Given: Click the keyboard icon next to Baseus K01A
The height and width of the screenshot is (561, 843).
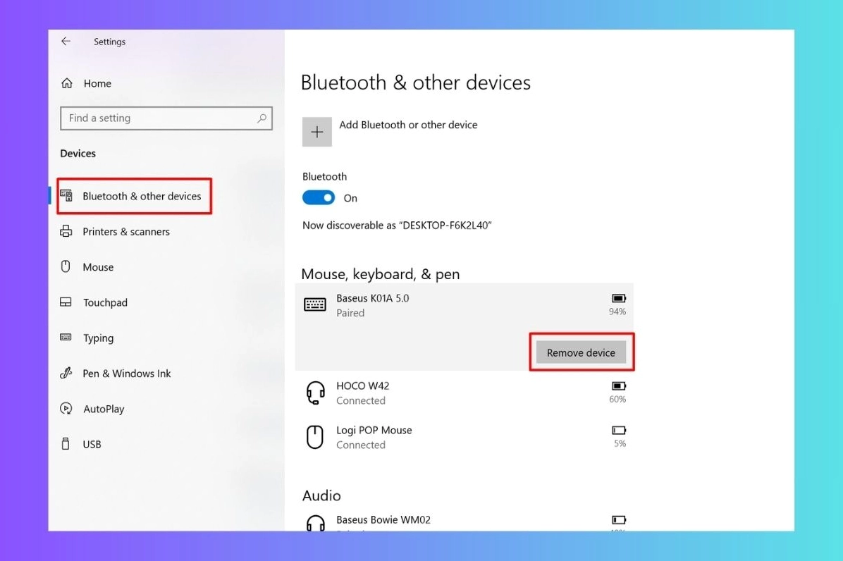Looking at the screenshot, I should tap(315, 304).
